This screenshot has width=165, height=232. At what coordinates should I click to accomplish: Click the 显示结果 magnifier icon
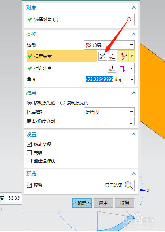click(129, 186)
